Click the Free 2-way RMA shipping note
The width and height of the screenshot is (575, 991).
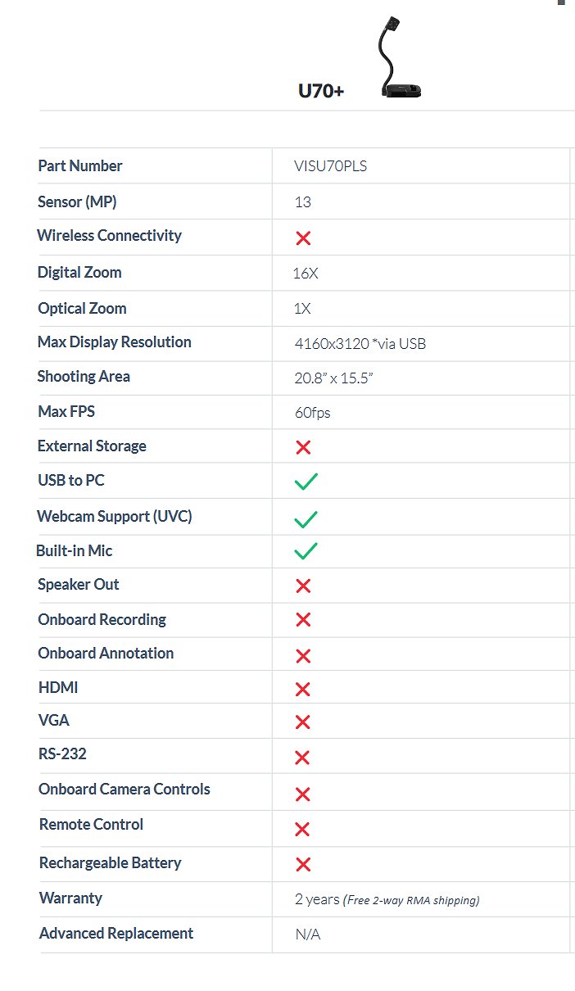[411, 900]
